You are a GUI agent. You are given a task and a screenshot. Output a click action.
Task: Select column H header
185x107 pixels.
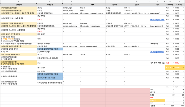pos(71,2)
